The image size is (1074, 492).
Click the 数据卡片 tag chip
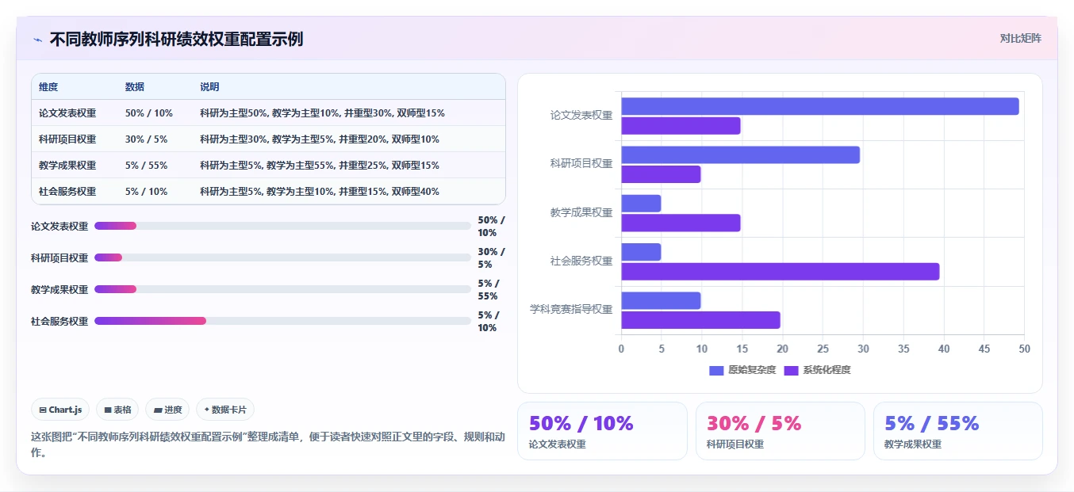pos(225,410)
